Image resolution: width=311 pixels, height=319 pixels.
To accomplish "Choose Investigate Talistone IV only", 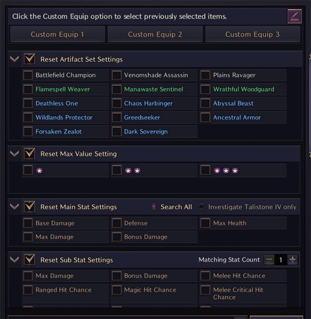I will (202, 207).
